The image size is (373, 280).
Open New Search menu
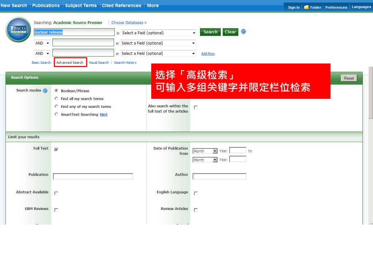coord(14,5)
